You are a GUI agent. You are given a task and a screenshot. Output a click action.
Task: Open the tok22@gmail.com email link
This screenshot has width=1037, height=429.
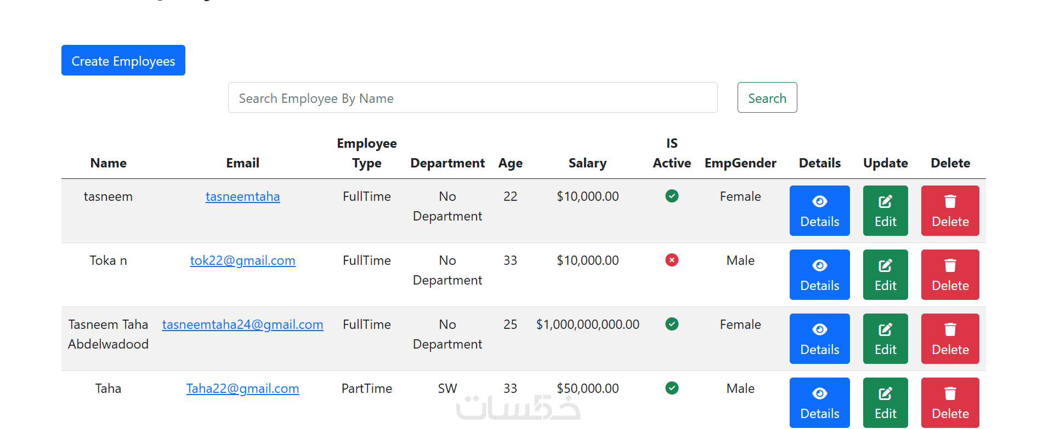point(242,260)
